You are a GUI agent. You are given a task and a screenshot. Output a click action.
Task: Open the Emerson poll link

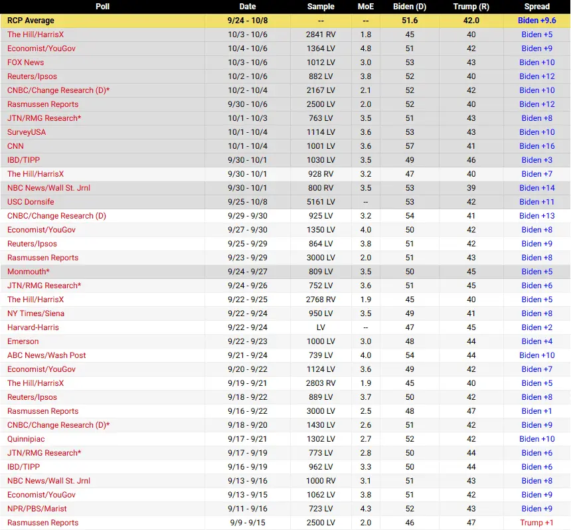click(23, 341)
